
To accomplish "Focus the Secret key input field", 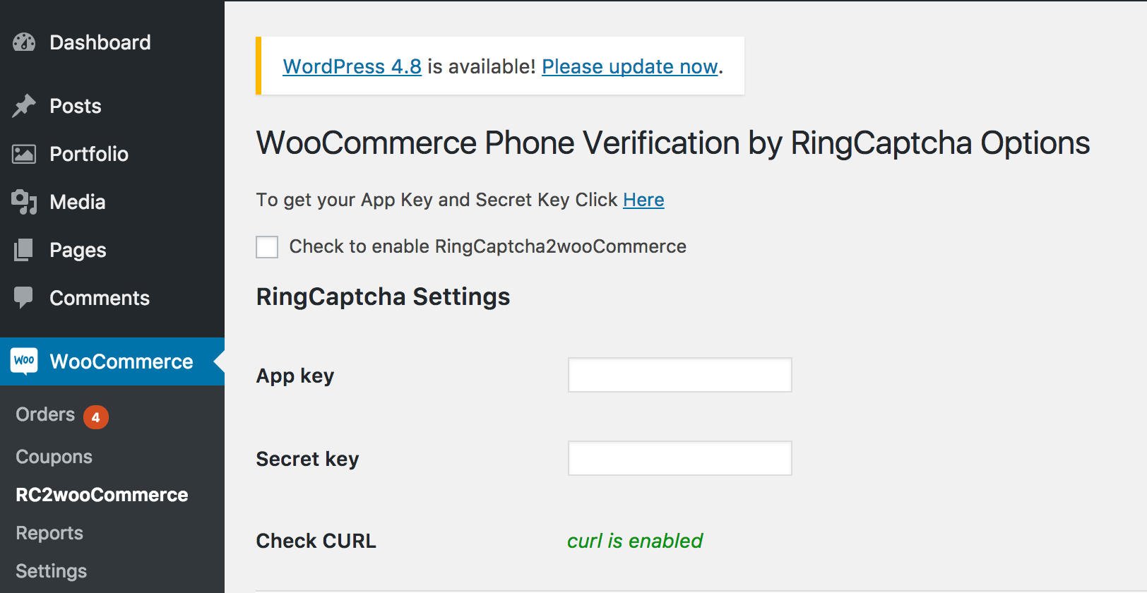I will 679,458.
